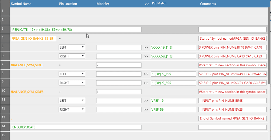Click the vertical scrollbar on the right edge
Screen dimensions: 271x140
[269, 46]
